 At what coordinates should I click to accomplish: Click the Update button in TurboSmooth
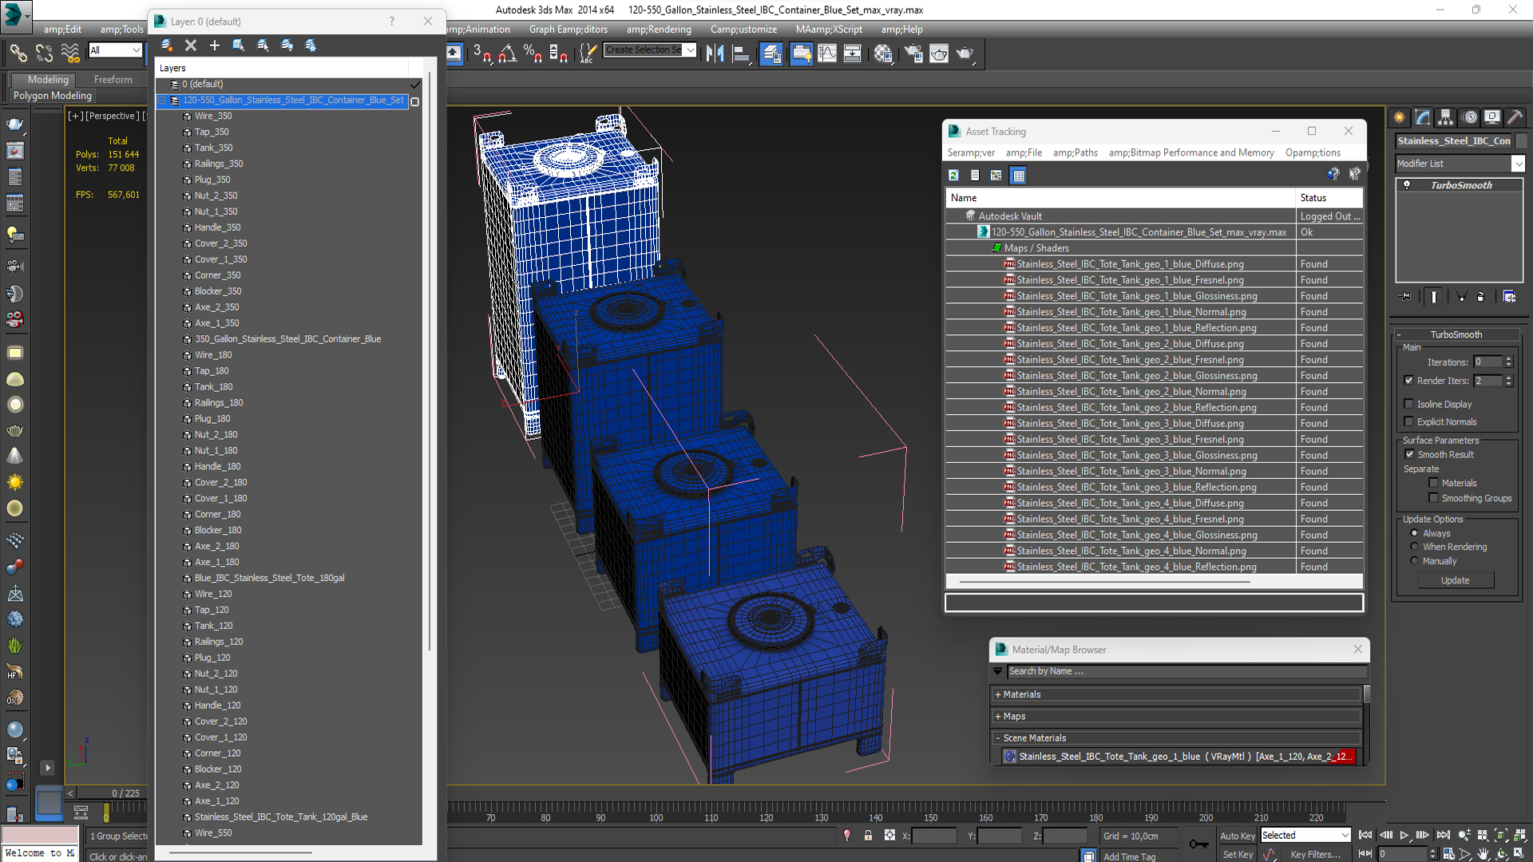pyautogui.click(x=1456, y=580)
